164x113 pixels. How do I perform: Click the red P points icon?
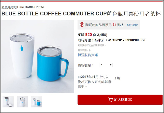(82, 25)
